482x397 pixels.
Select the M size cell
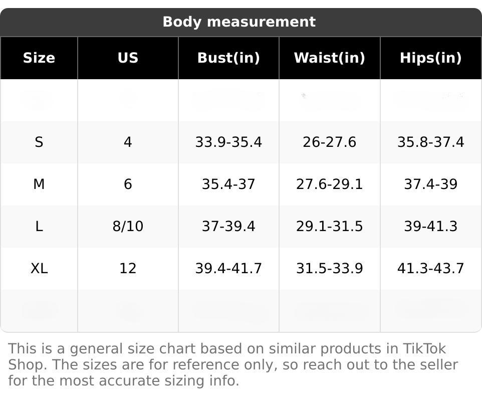39,184
